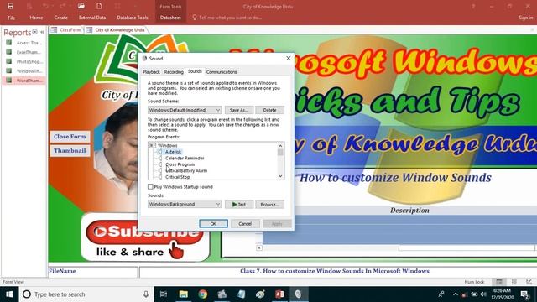Select the WordTham... report icon

point(9,81)
